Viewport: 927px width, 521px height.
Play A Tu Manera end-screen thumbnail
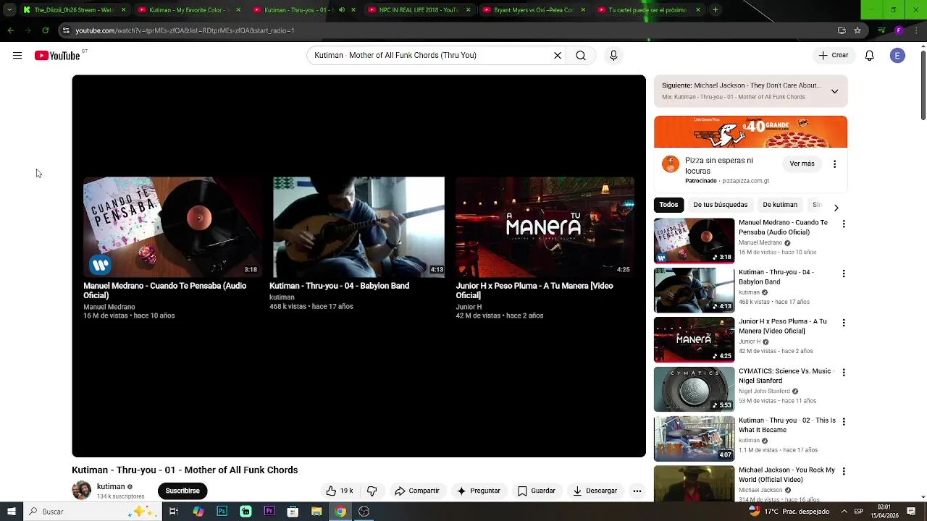click(545, 227)
